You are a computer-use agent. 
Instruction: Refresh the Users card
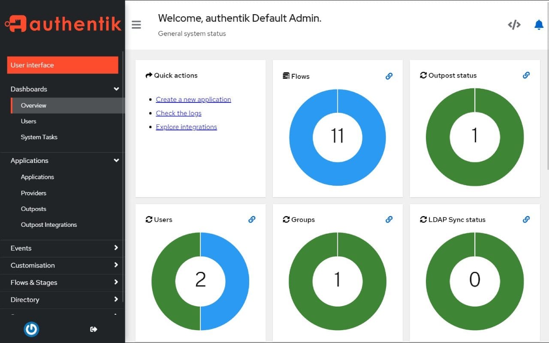pos(148,219)
